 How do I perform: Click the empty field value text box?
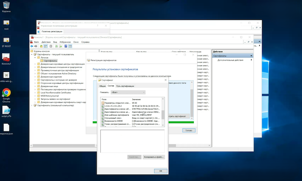(132, 141)
